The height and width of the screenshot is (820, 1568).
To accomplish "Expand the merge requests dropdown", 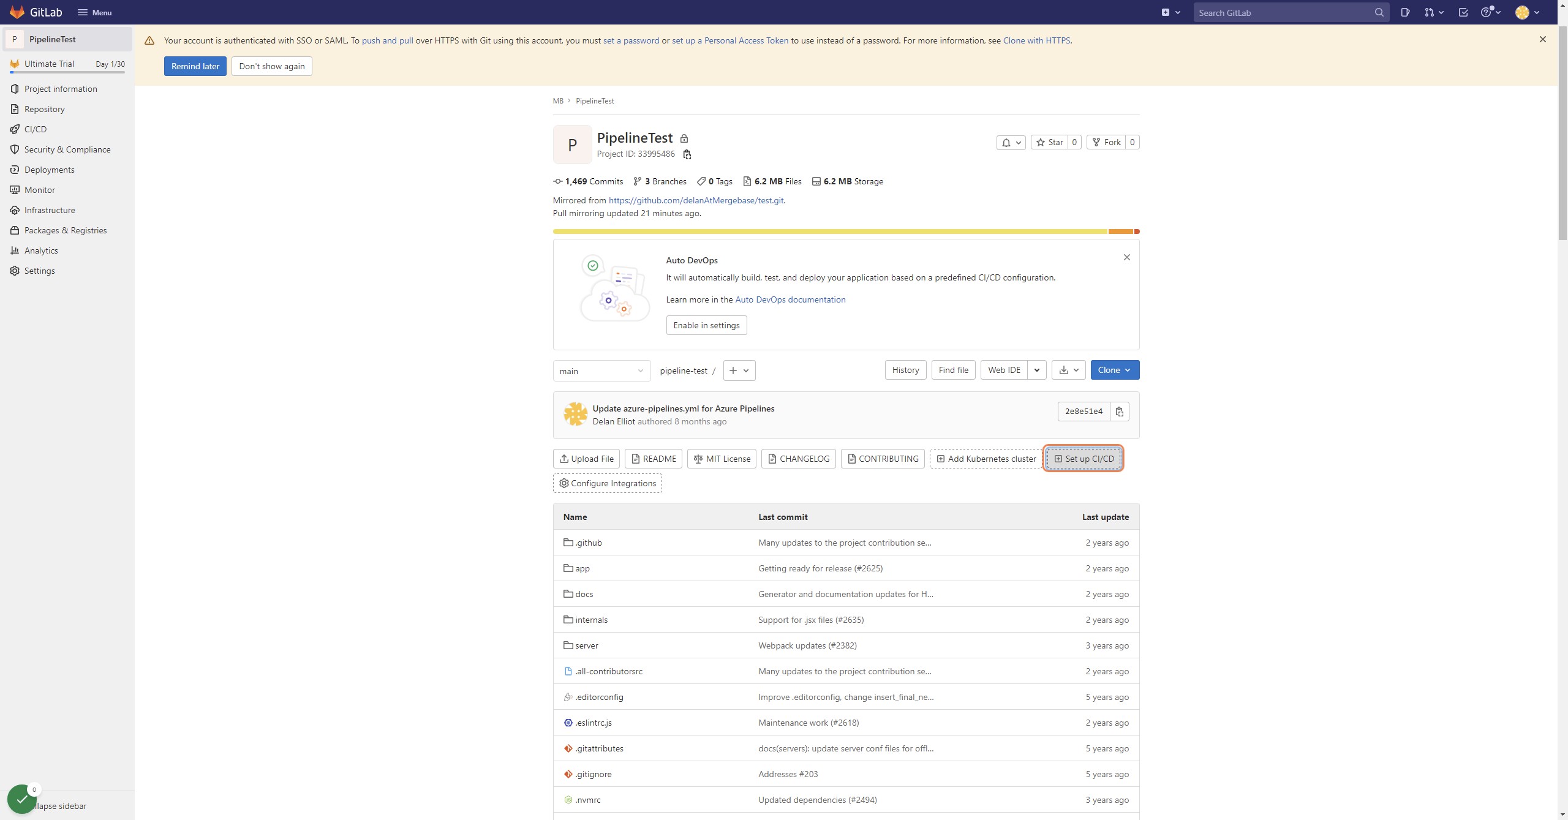I will pos(1434,12).
